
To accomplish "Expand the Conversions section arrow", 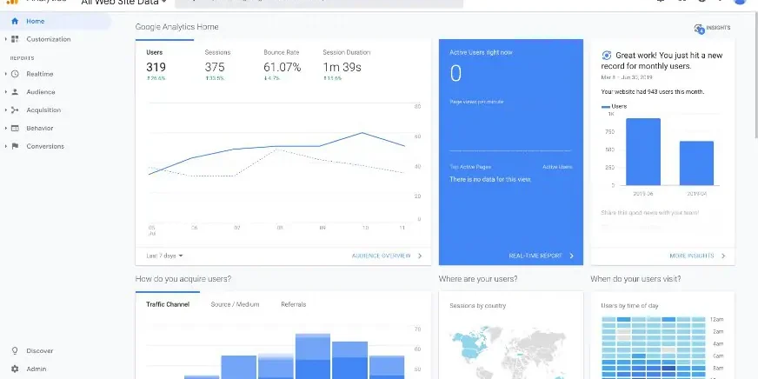I will [6, 146].
